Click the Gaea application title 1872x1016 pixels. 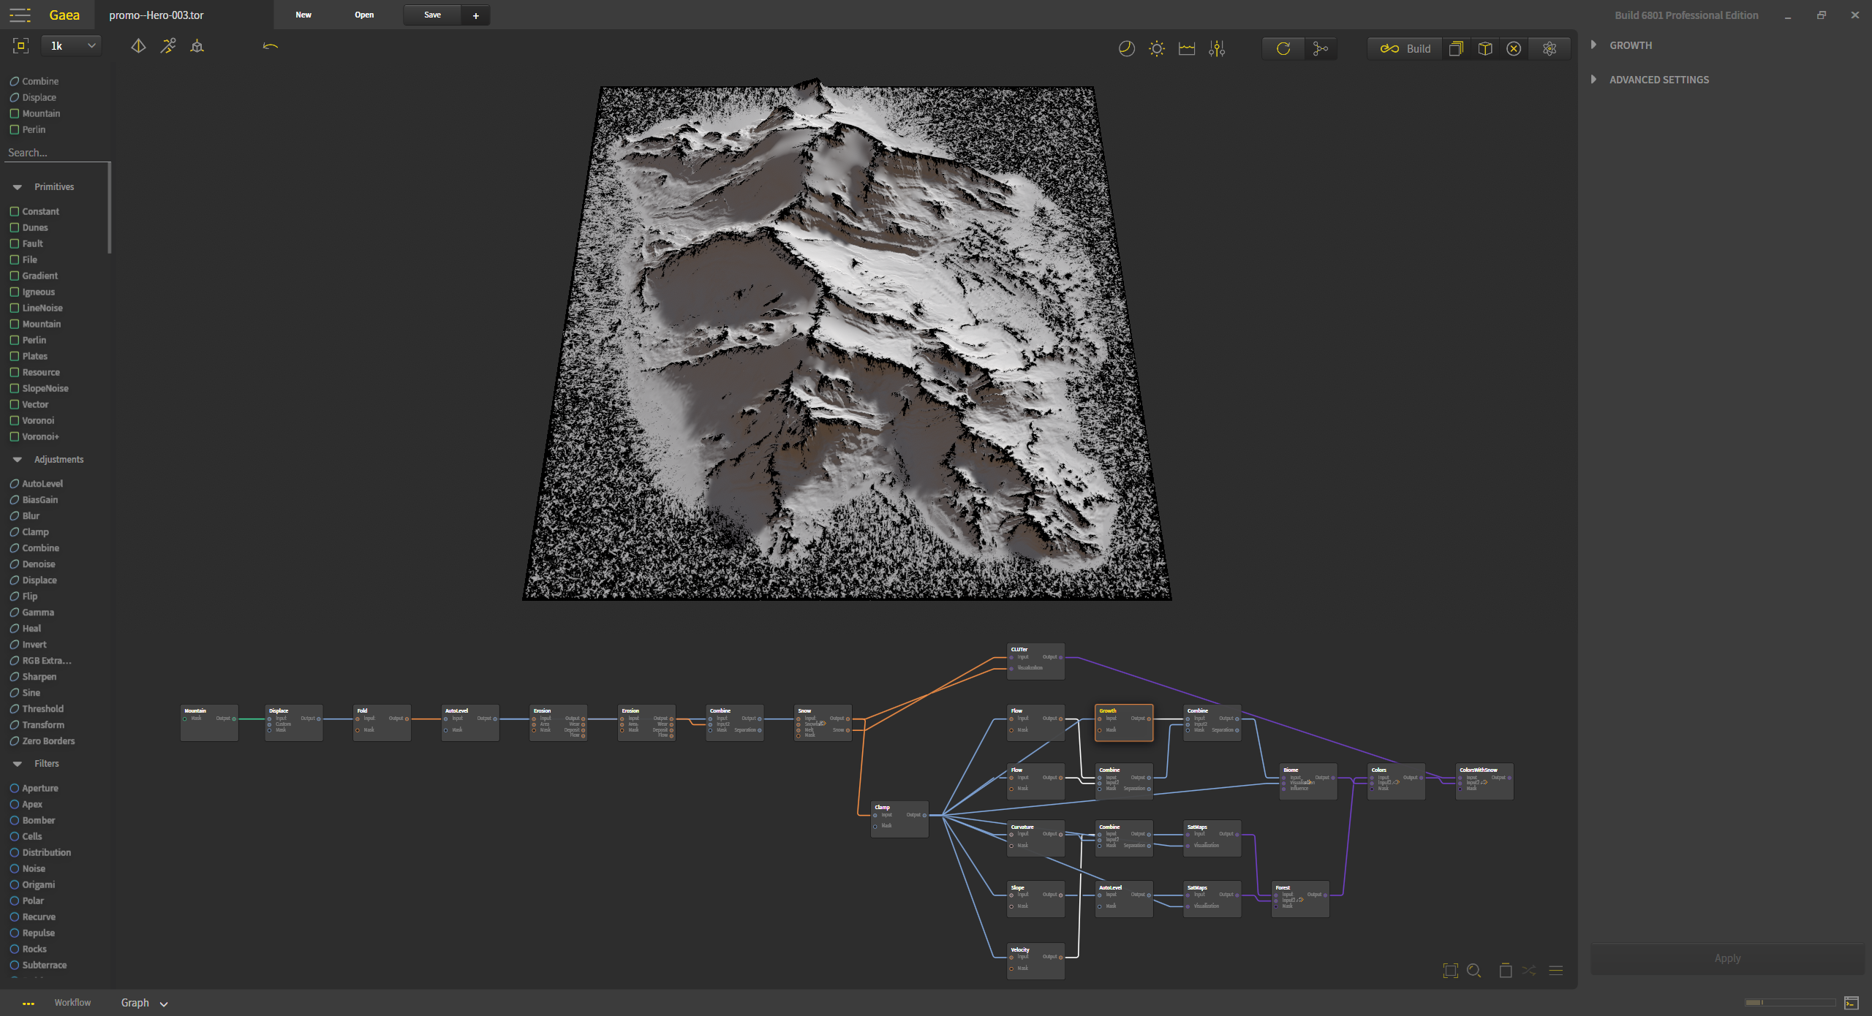pos(64,15)
